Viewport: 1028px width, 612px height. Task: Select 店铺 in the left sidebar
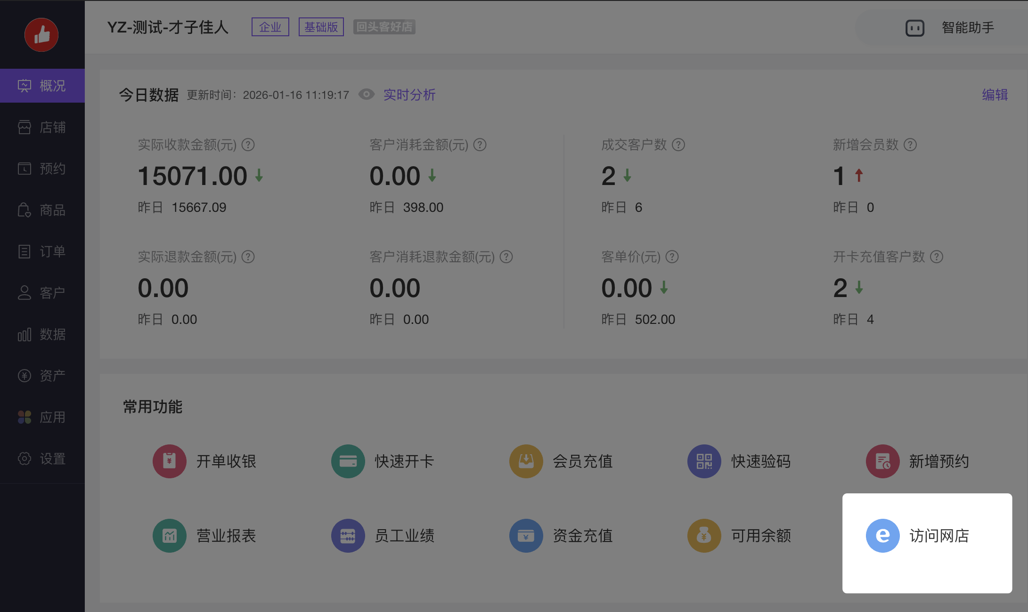pos(42,127)
